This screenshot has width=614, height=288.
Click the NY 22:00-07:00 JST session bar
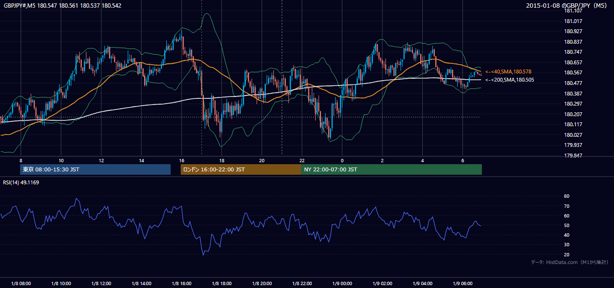click(x=392, y=169)
